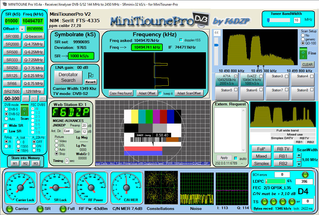Select A_Volt 13(V) radio button
Screen dimensions: 319x215
(x=19, y=146)
